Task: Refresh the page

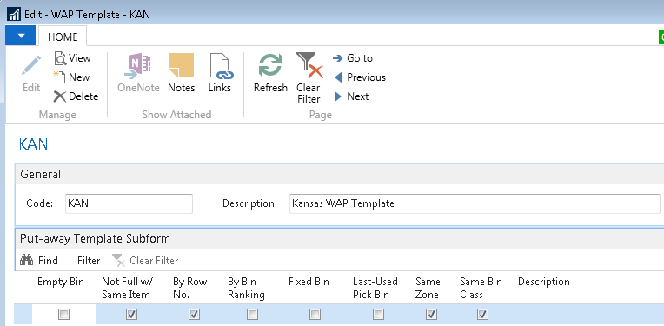Action: (270, 73)
